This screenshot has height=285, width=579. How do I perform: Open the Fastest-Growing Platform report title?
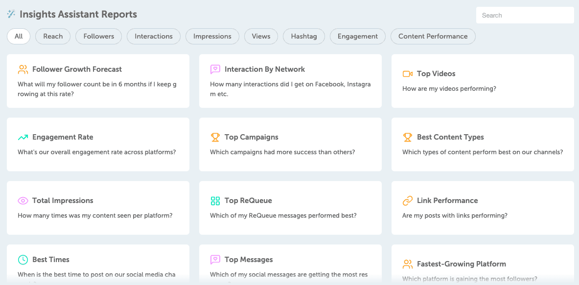[x=461, y=264]
